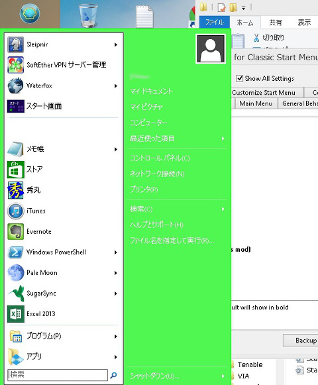Image resolution: width=318 pixels, height=385 pixels.
Task: Click the 秀丸 editor icon
Action: [x=15, y=190]
